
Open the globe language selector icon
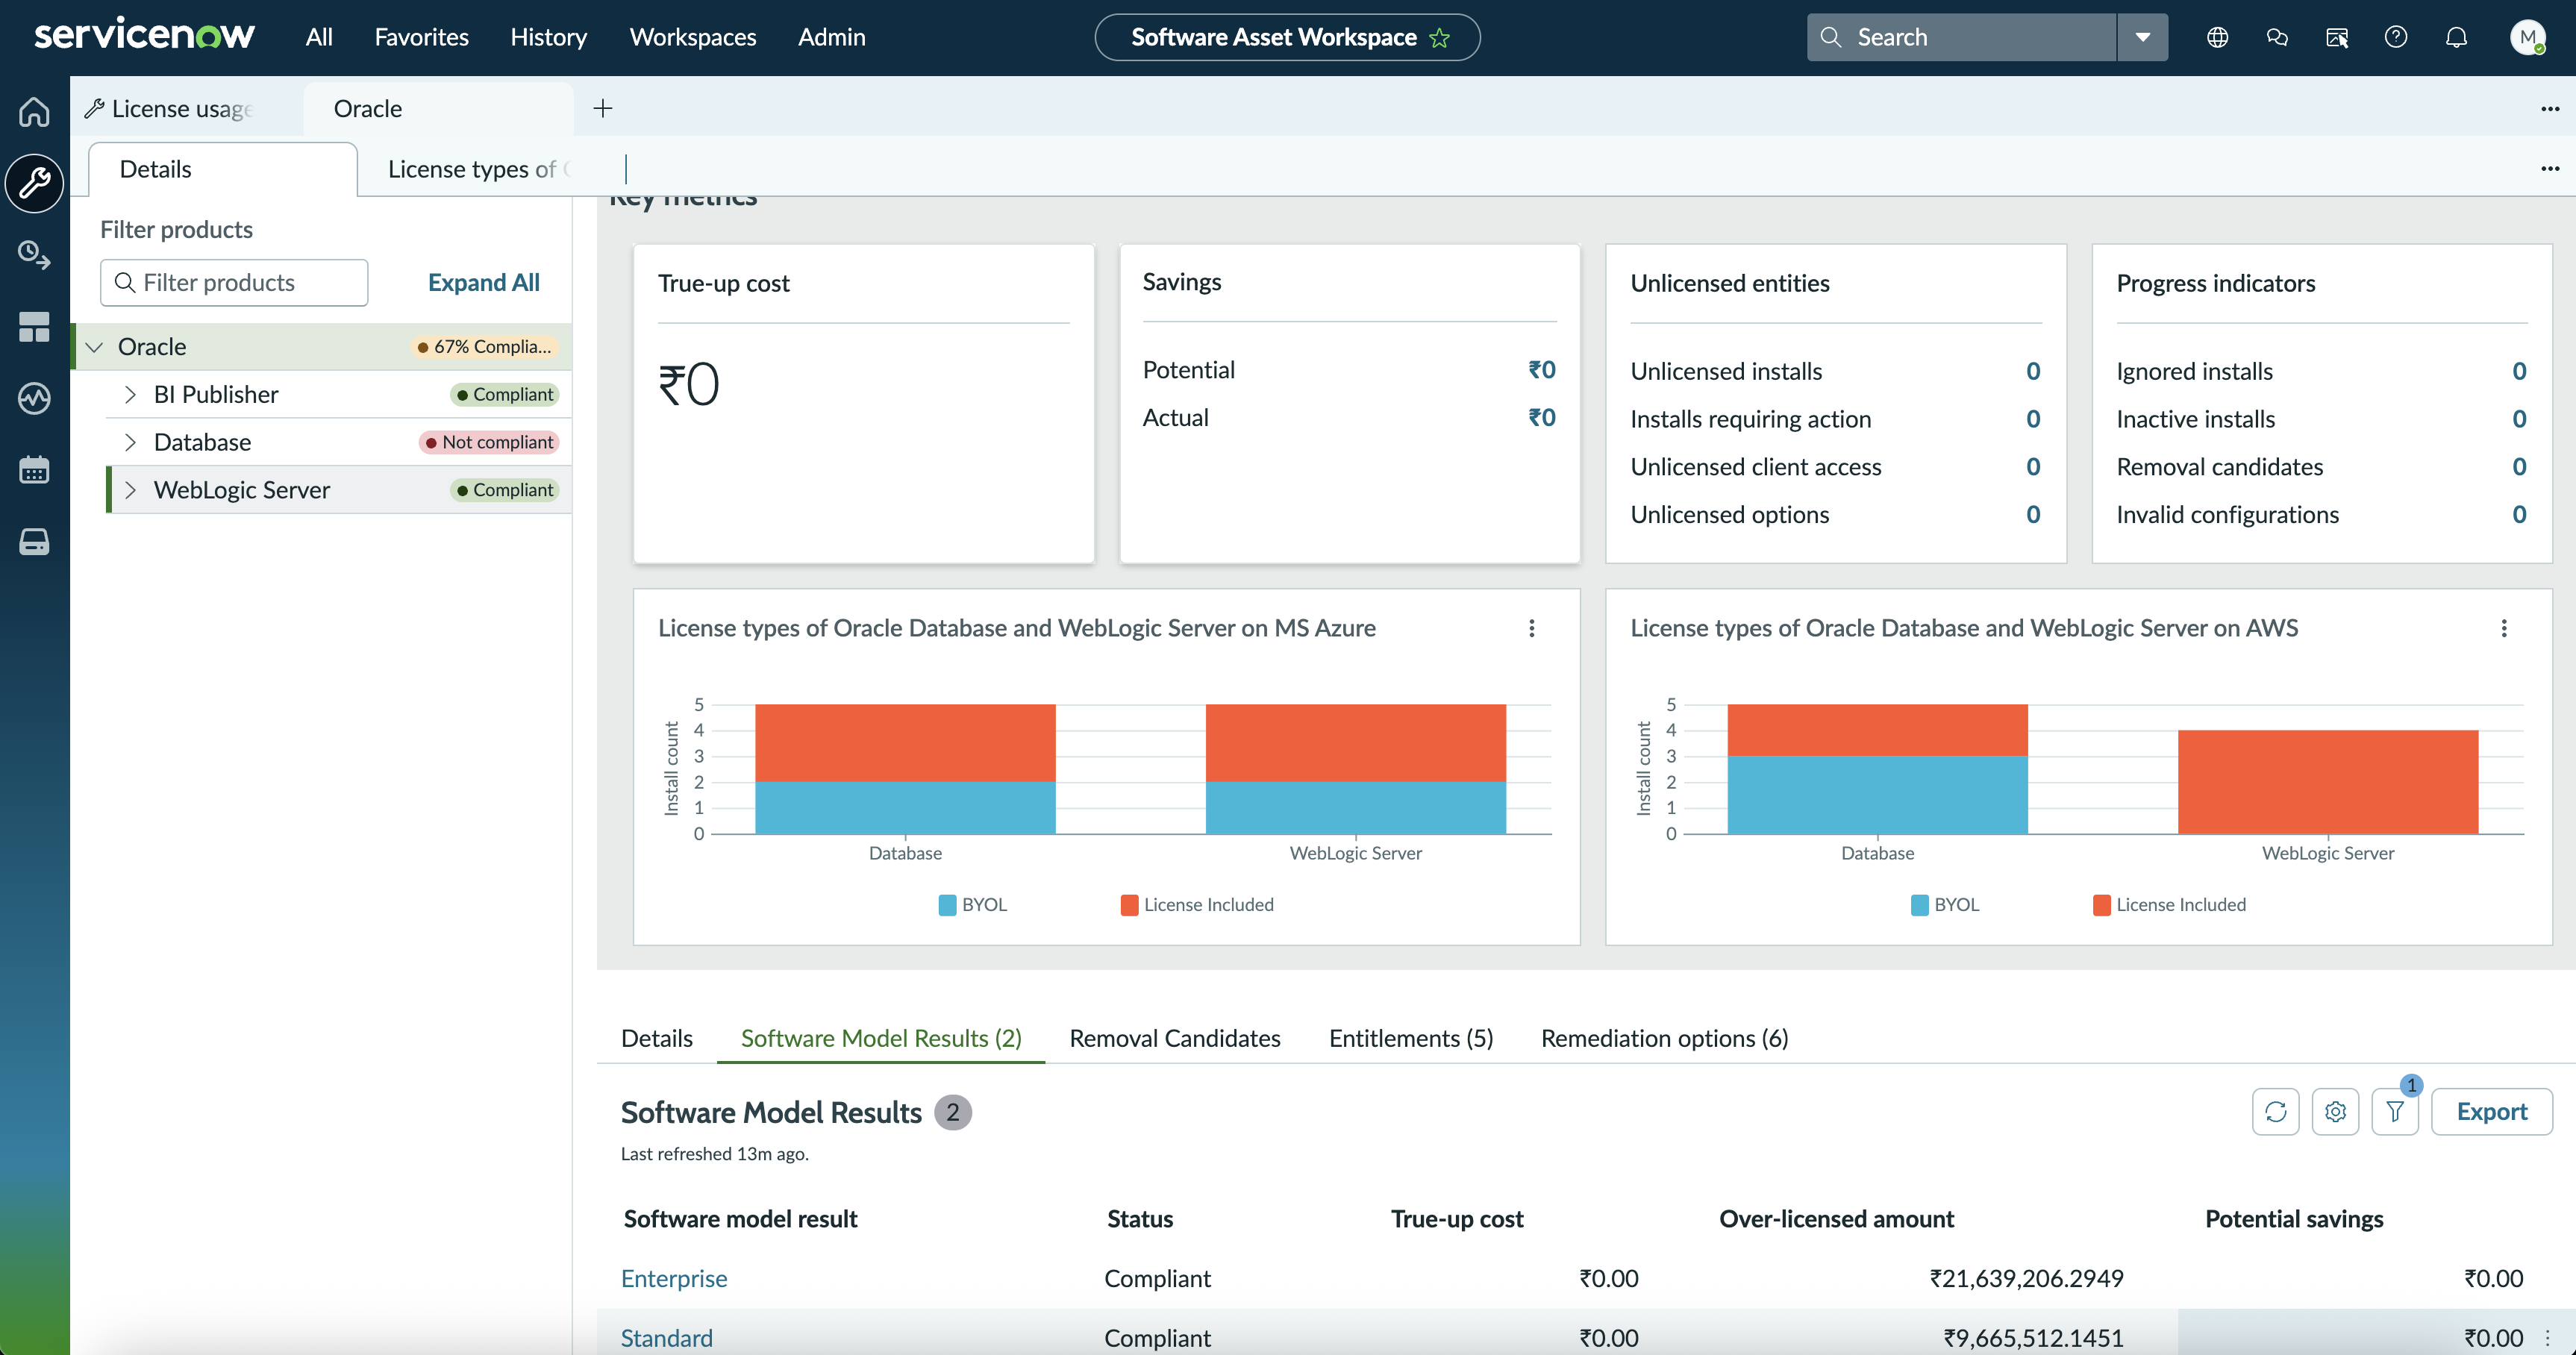pos(2217,38)
